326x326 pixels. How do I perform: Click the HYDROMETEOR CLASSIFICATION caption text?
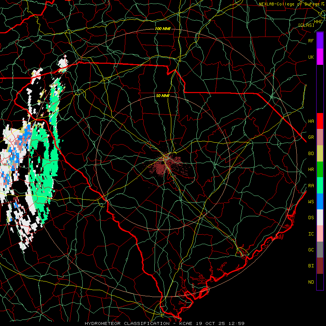click(127, 323)
